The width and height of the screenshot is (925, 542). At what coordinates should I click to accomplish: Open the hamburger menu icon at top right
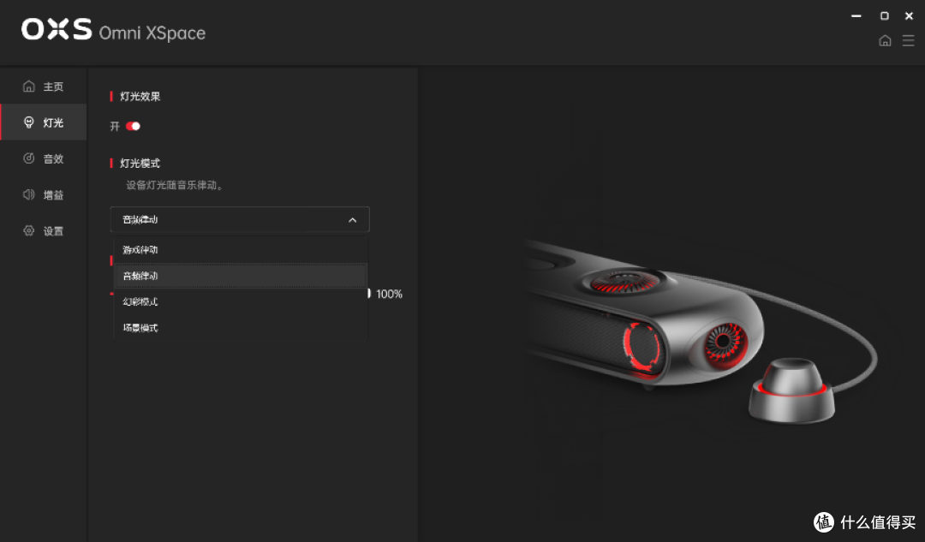909,41
